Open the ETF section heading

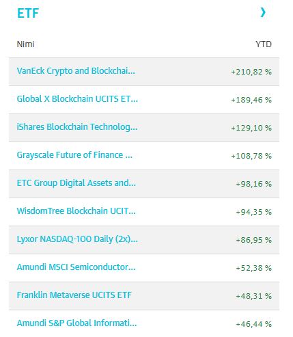tap(28, 13)
